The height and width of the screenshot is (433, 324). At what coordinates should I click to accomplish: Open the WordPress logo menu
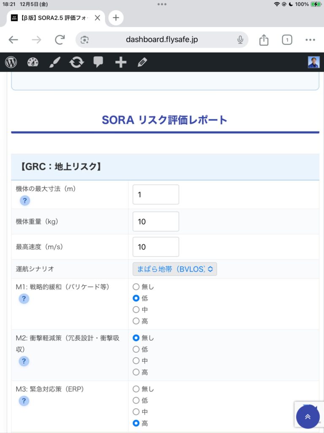point(11,62)
